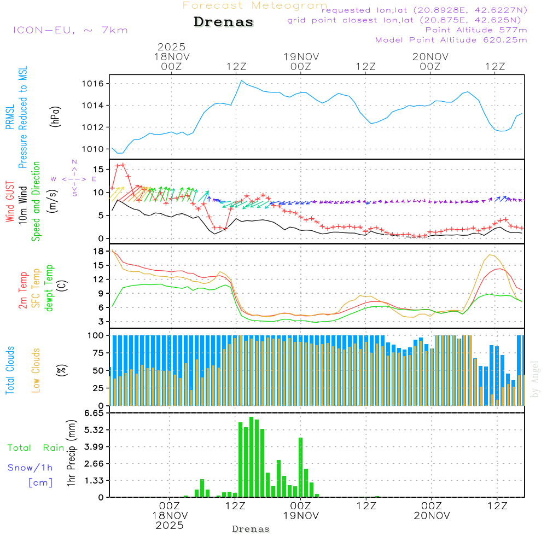Click the requested lon,lat coordinates text
The width and height of the screenshot is (547, 547).
424,10
